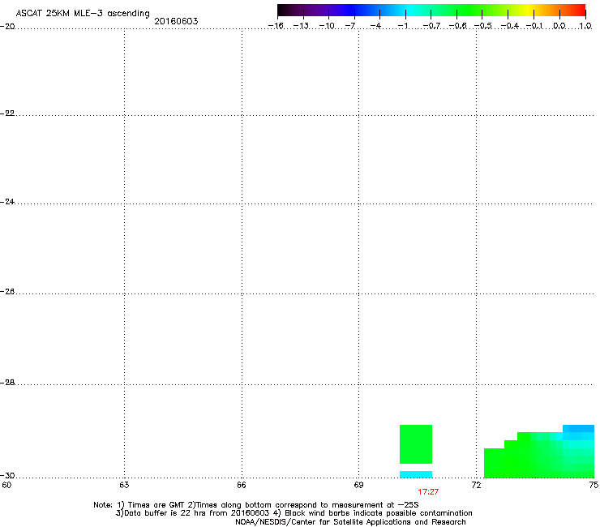Click the -10 label on the color bar

point(327,26)
